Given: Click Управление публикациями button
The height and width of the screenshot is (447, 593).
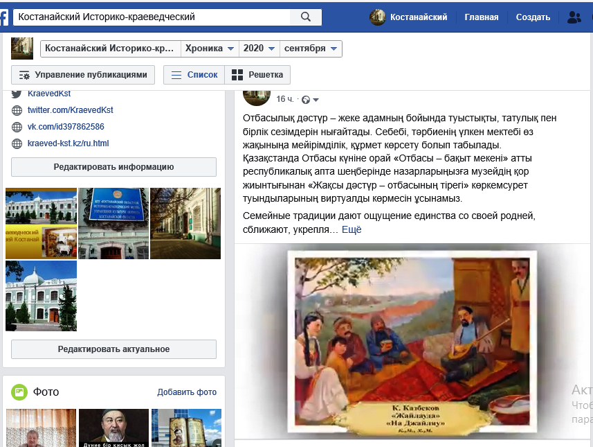Looking at the screenshot, I should tap(83, 75).
